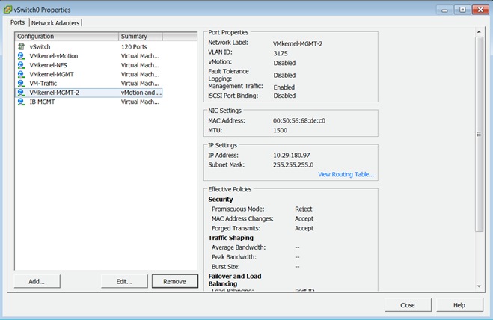Viewport: 493px width, 320px height.
Task: Select the VMkernel-MGMT-2 row
Action: (x=89, y=93)
